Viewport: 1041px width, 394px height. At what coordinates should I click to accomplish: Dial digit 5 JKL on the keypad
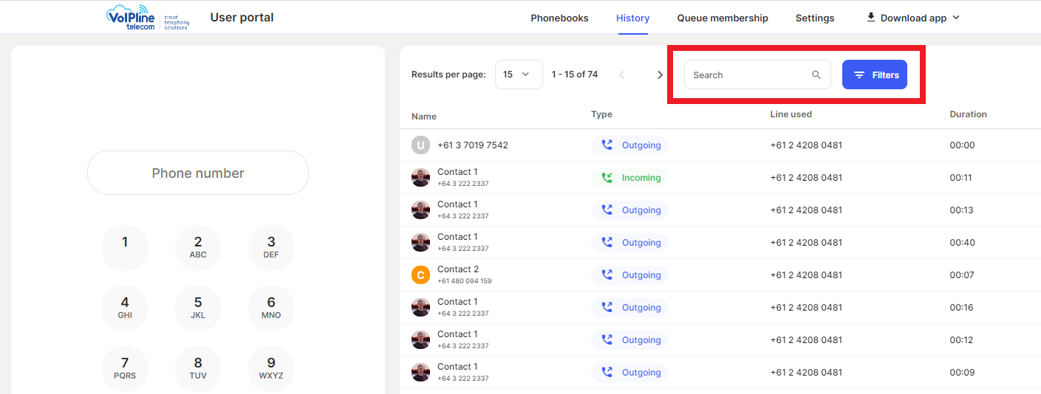(198, 308)
